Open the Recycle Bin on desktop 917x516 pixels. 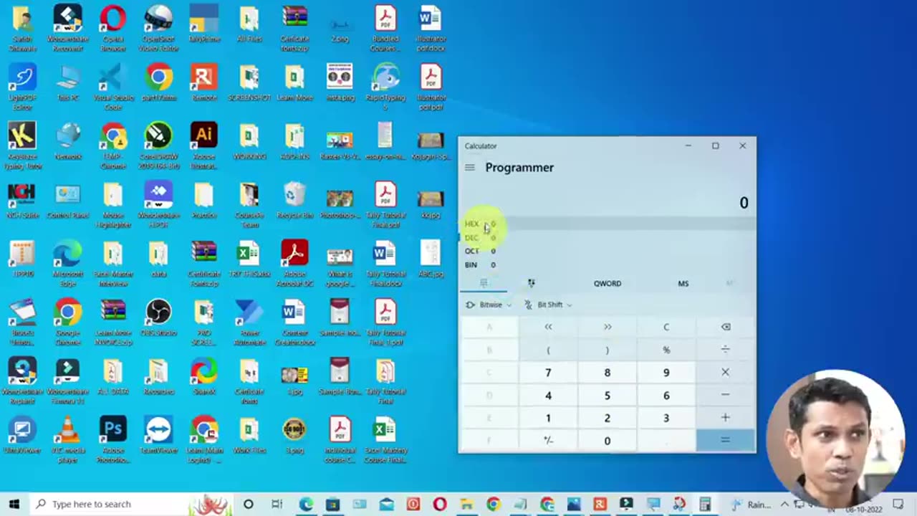coord(294,201)
